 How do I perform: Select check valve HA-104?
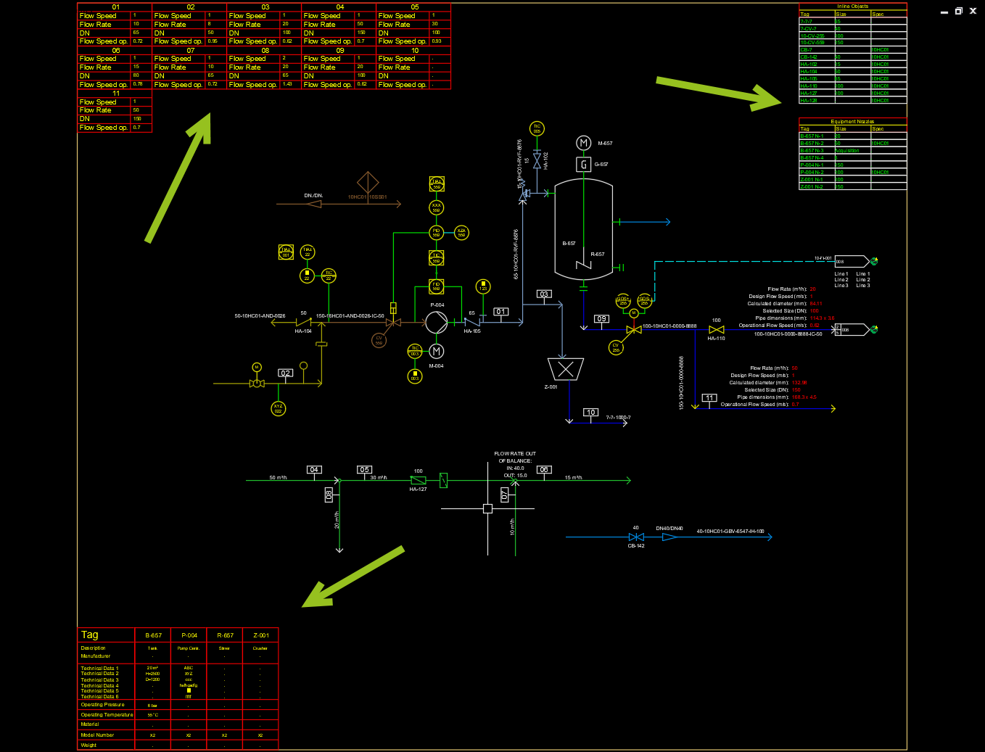pos(303,322)
